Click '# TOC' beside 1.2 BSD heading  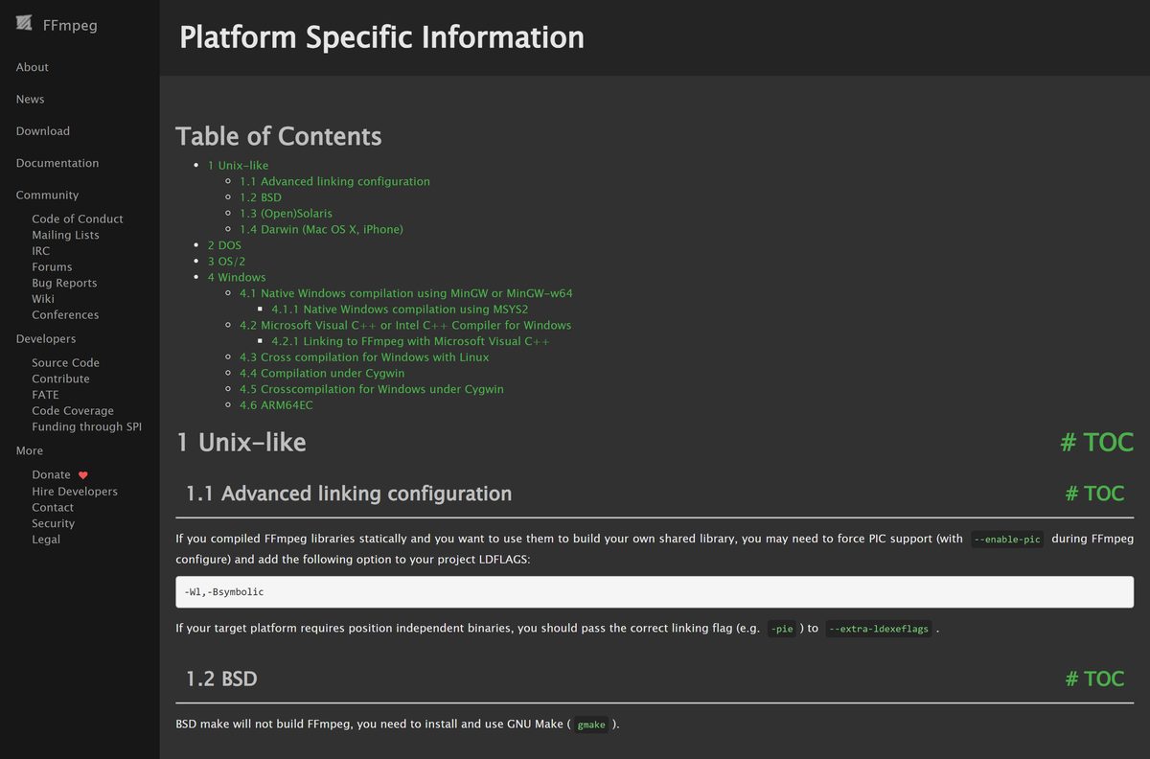[x=1094, y=678]
